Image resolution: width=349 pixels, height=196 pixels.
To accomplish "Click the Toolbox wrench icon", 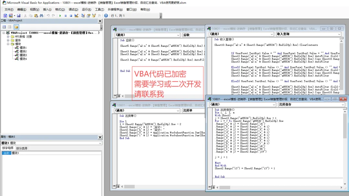I will (x=99, y=15).
